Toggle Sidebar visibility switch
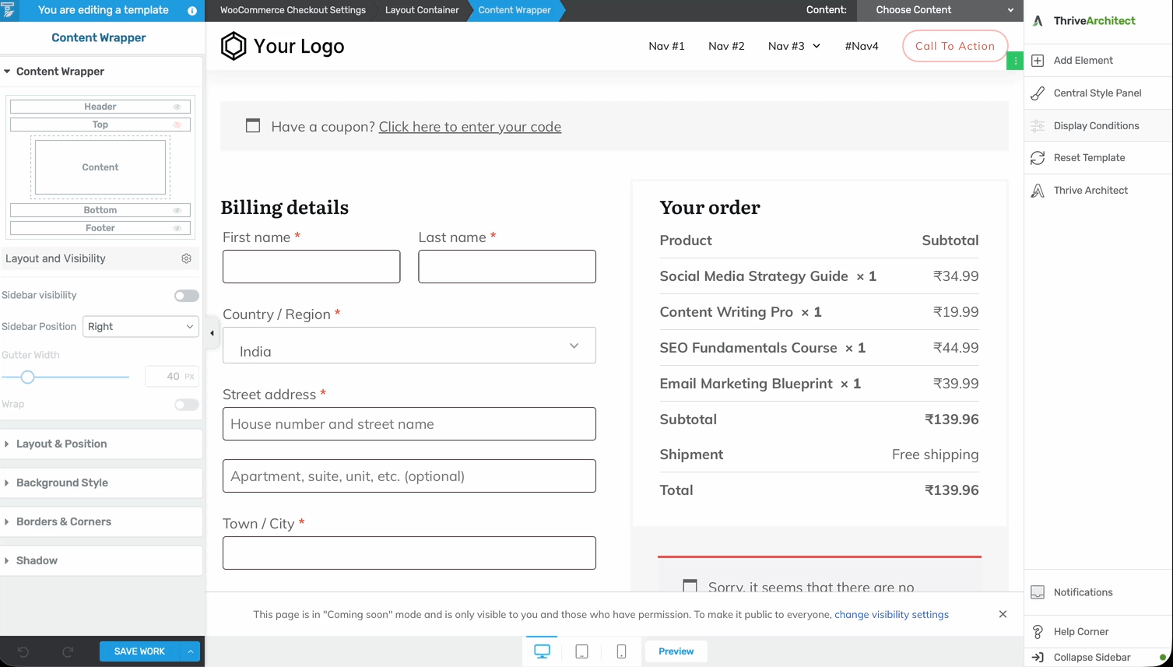The image size is (1173, 667). (x=186, y=296)
